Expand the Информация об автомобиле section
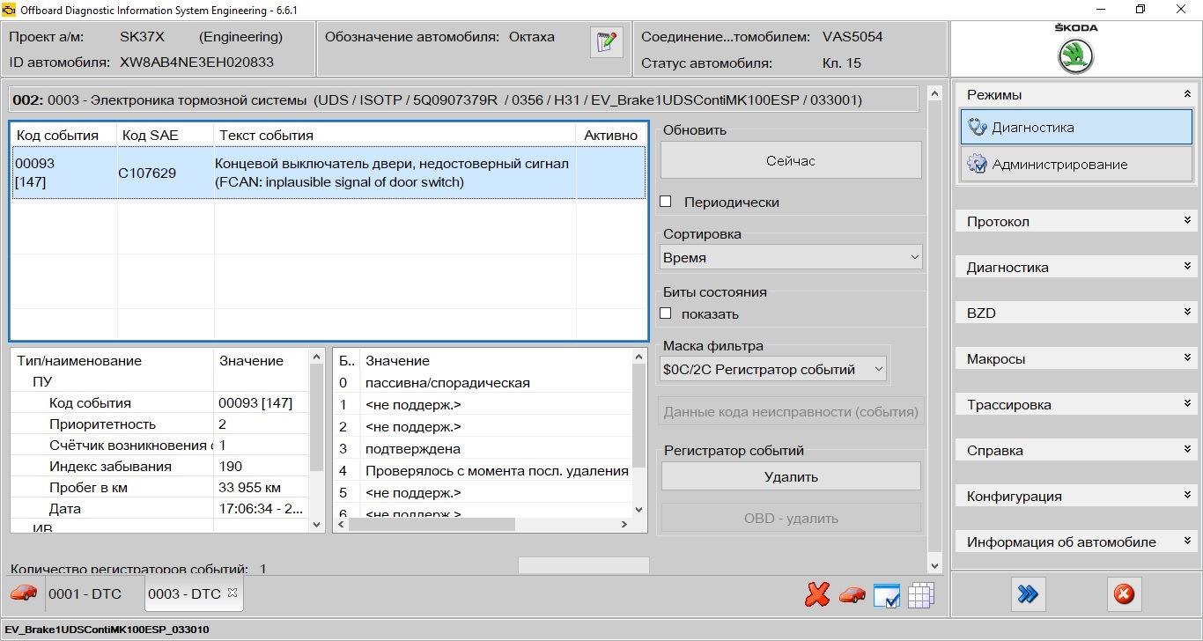The width and height of the screenshot is (1203, 641). 1075,542
